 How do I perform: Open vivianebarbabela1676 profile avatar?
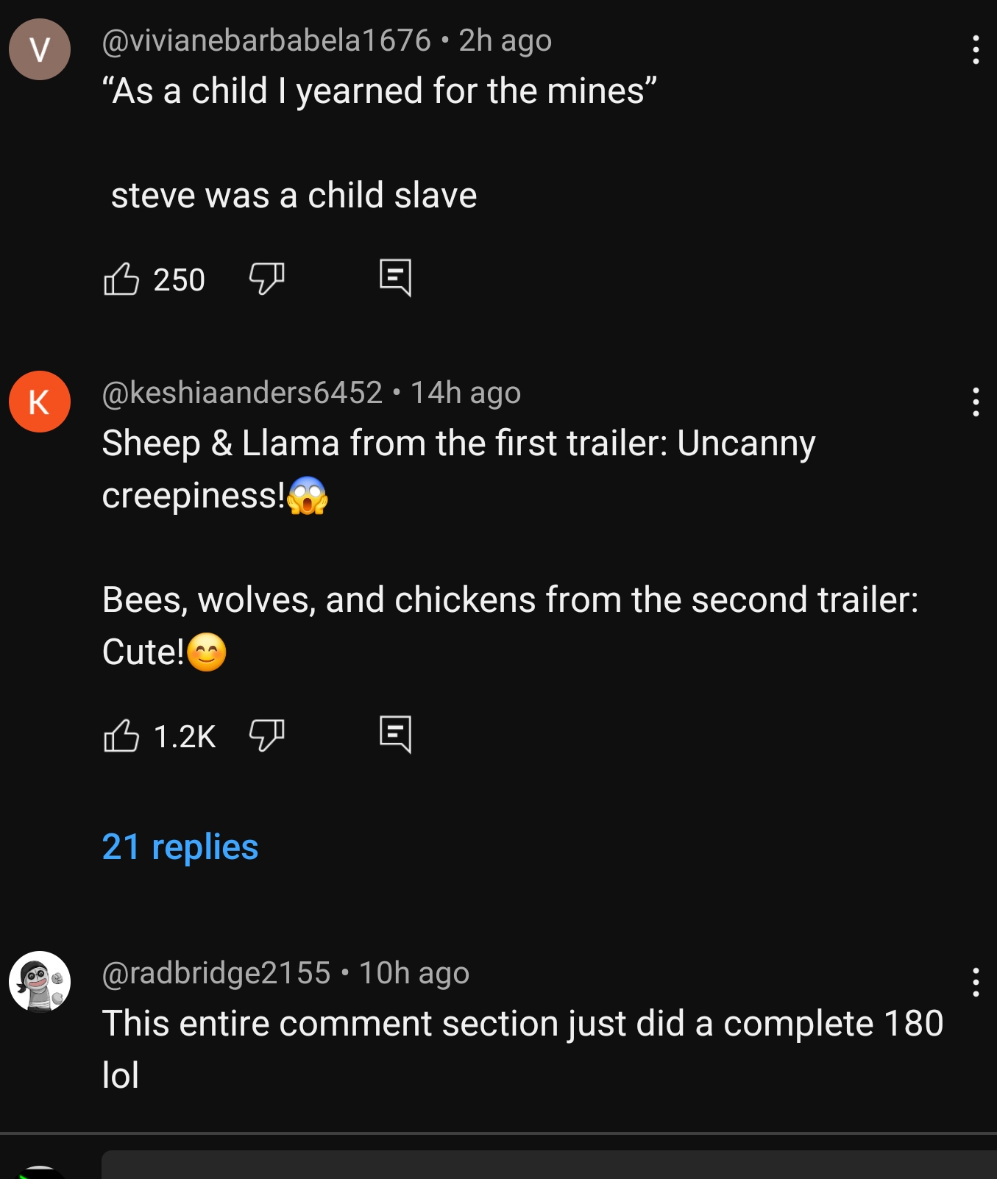coord(40,49)
